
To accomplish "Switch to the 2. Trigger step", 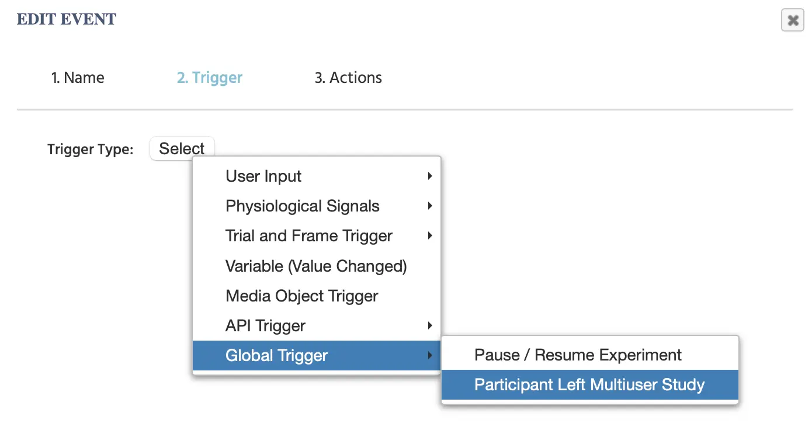I will [x=210, y=78].
